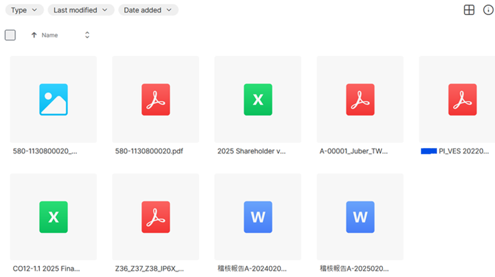Open the CO12-1.1 2025 Excel icon
This screenshot has height=277, width=495.
(54, 217)
